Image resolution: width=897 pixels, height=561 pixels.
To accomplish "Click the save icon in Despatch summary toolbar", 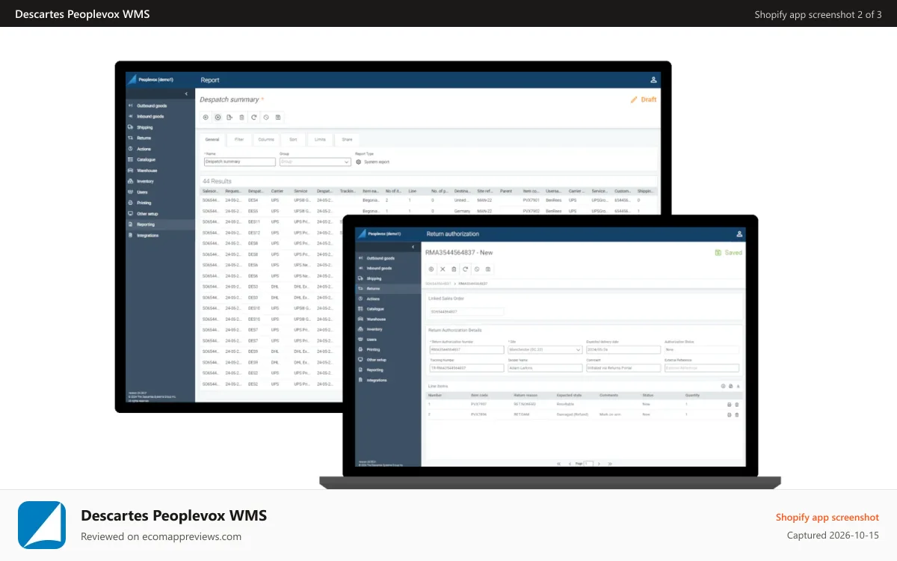I will click(x=278, y=117).
